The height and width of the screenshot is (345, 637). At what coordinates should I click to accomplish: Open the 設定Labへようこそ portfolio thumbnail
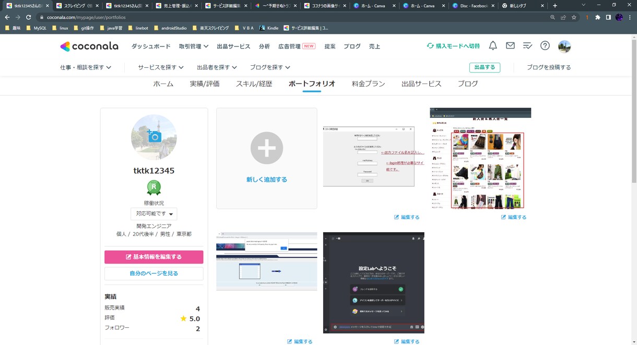tap(373, 282)
